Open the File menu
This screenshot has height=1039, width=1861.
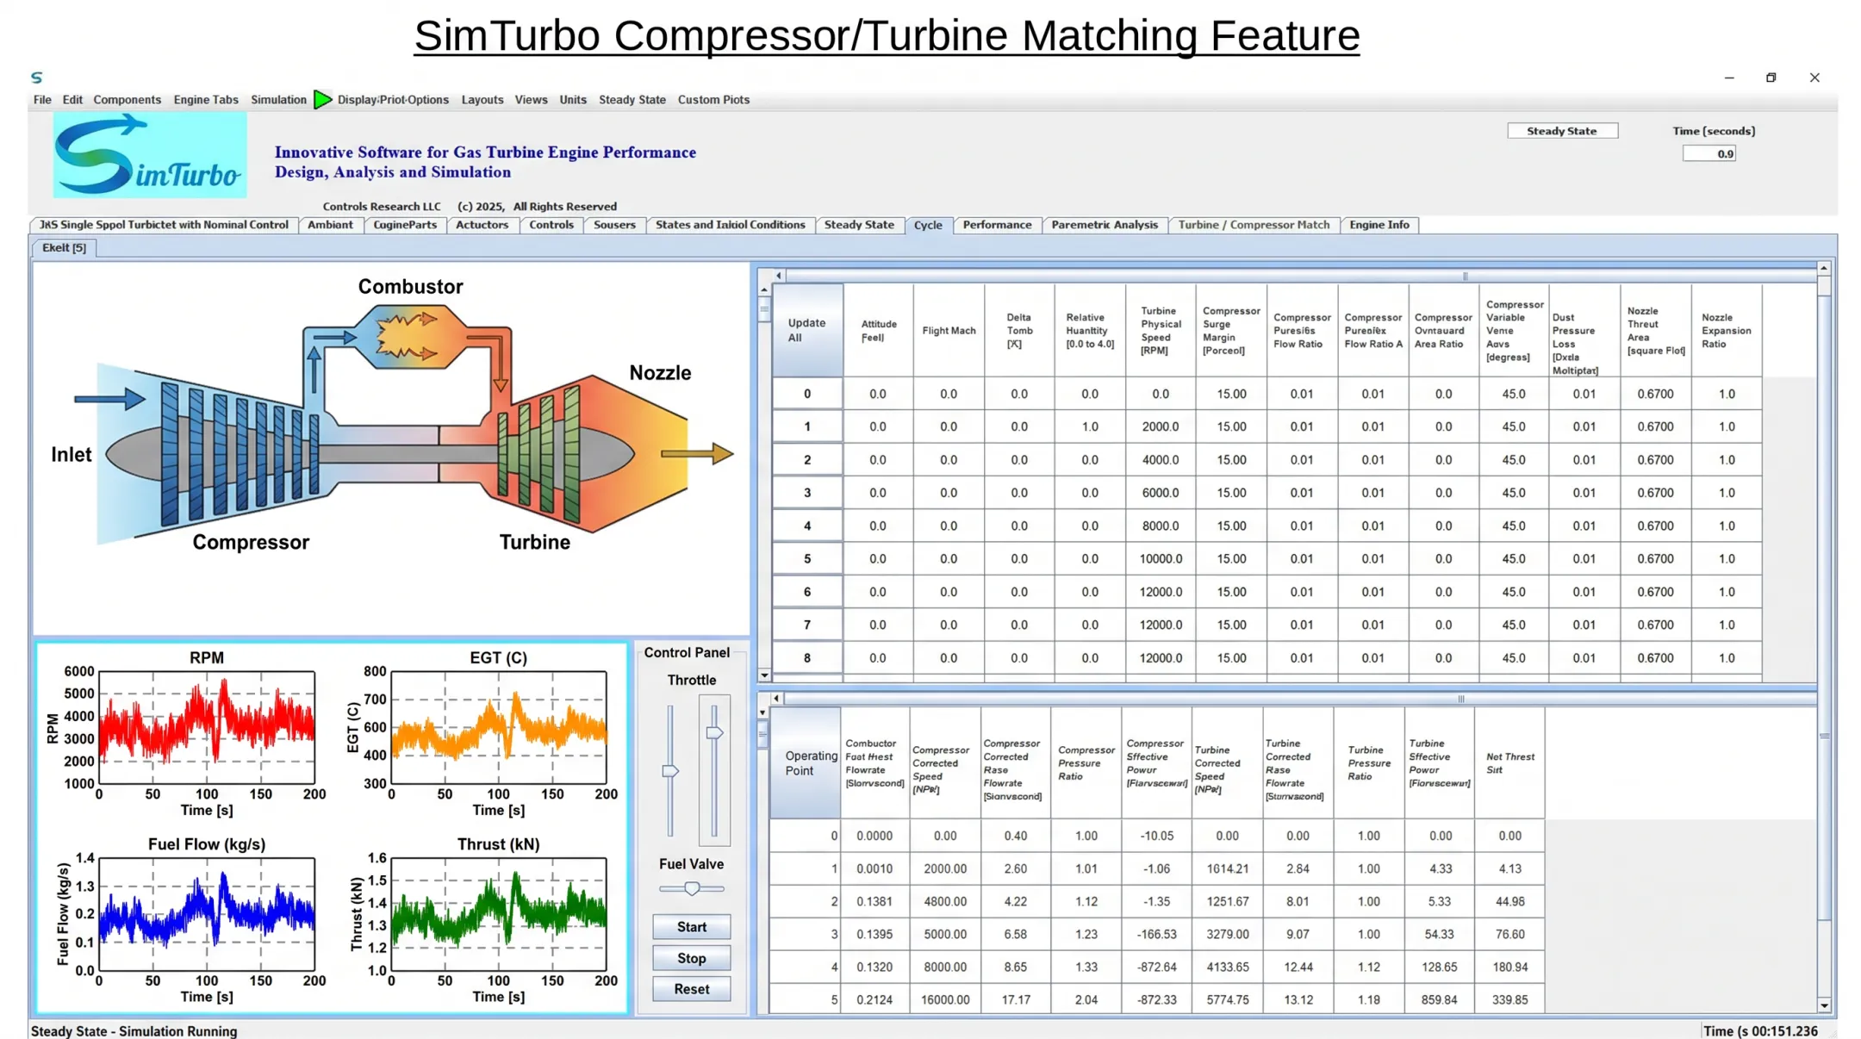42,100
